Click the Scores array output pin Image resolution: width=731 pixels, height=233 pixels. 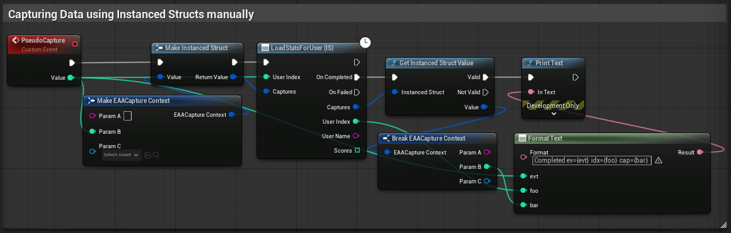(x=357, y=150)
